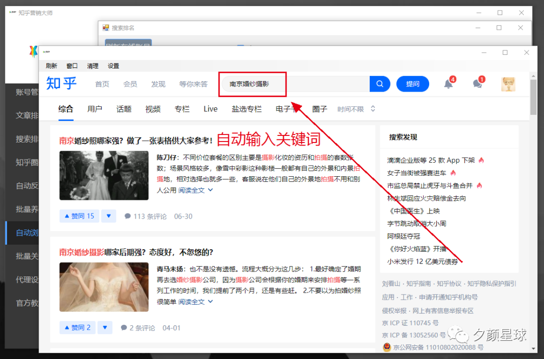Switch to the 用户 search tab
Image resolution: width=544 pixels, height=359 pixels.
click(95, 109)
